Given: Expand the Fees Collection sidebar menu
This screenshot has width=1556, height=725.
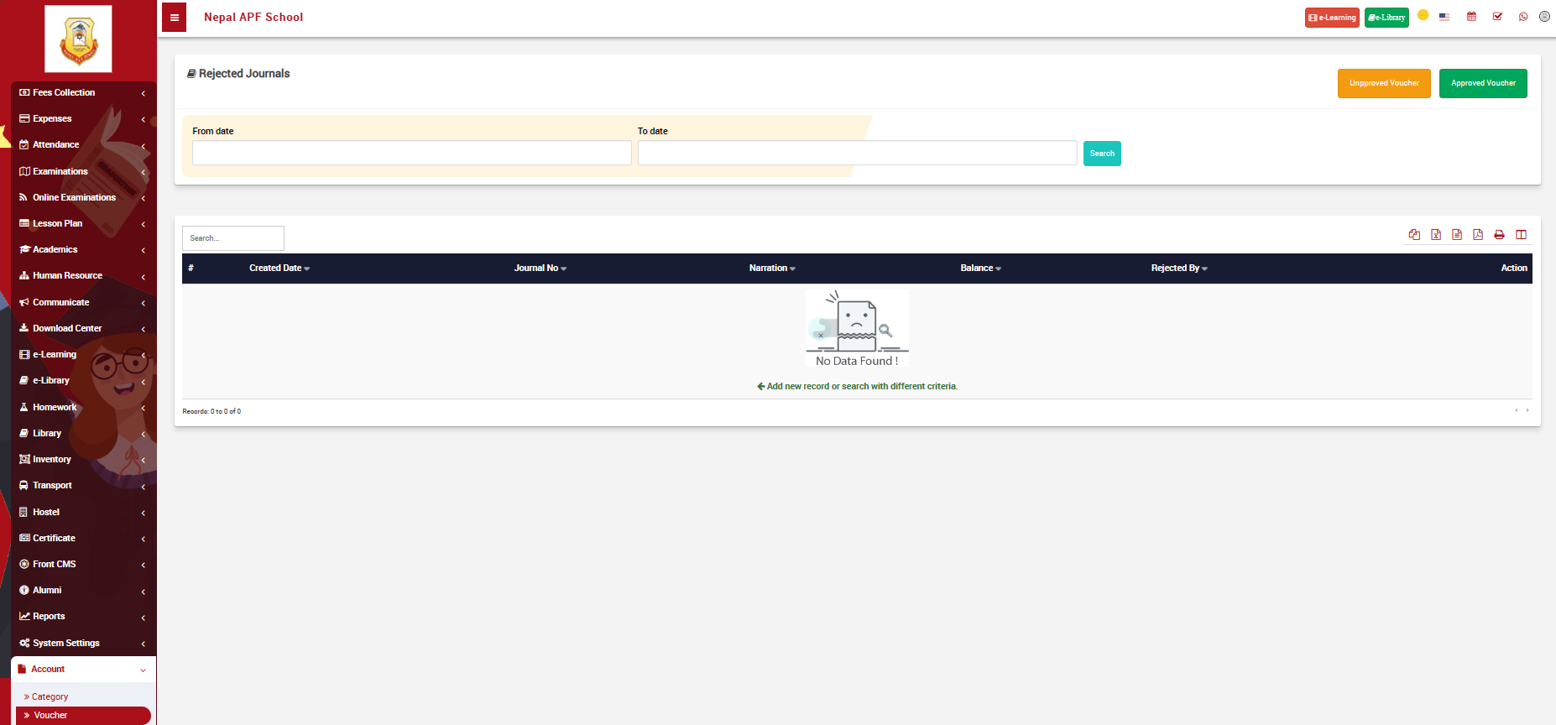Looking at the screenshot, I should pyautogui.click(x=81, y=92).
